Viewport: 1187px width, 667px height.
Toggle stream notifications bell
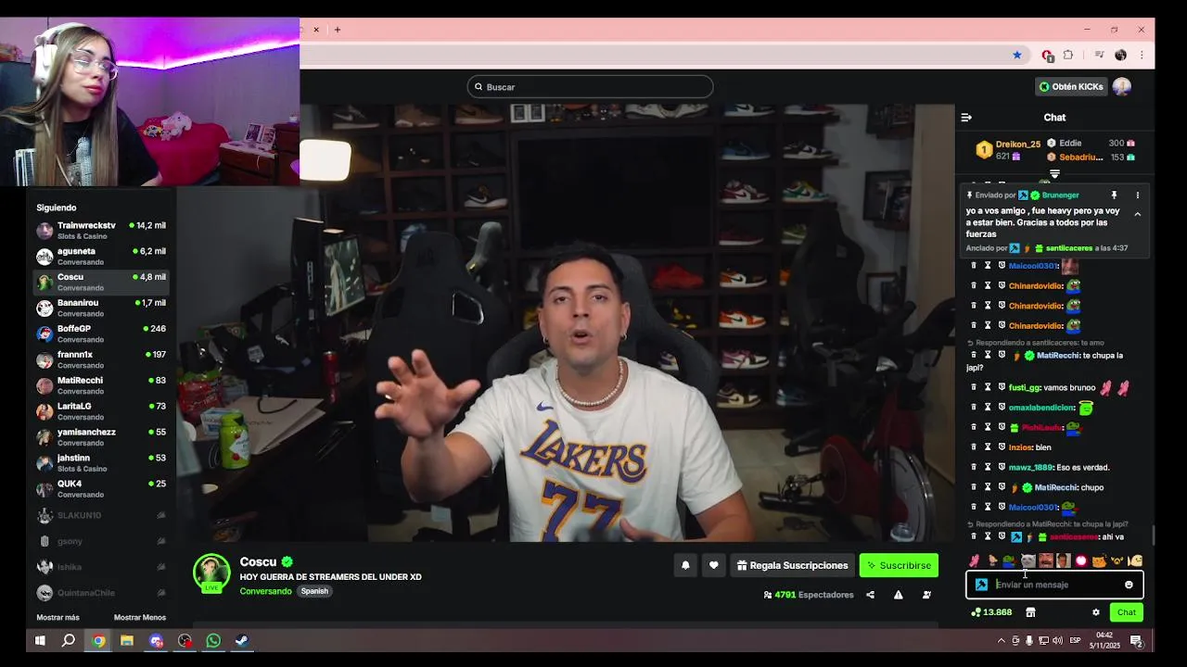coord(685,565)
